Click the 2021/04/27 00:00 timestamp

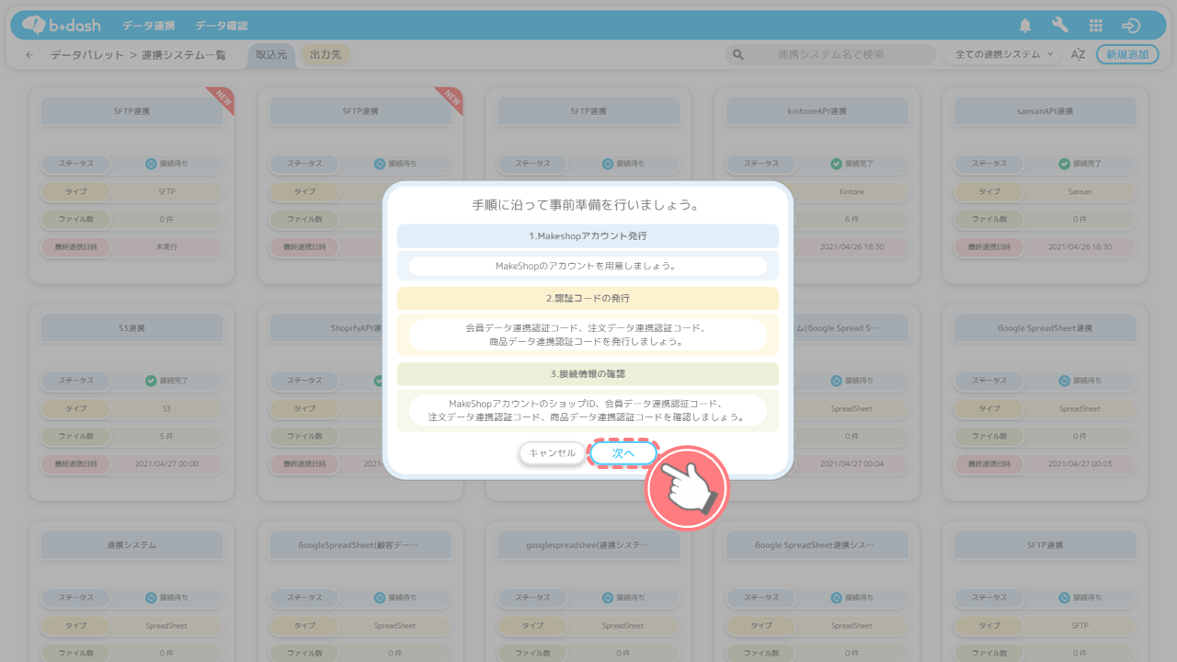tap(166, 464)
